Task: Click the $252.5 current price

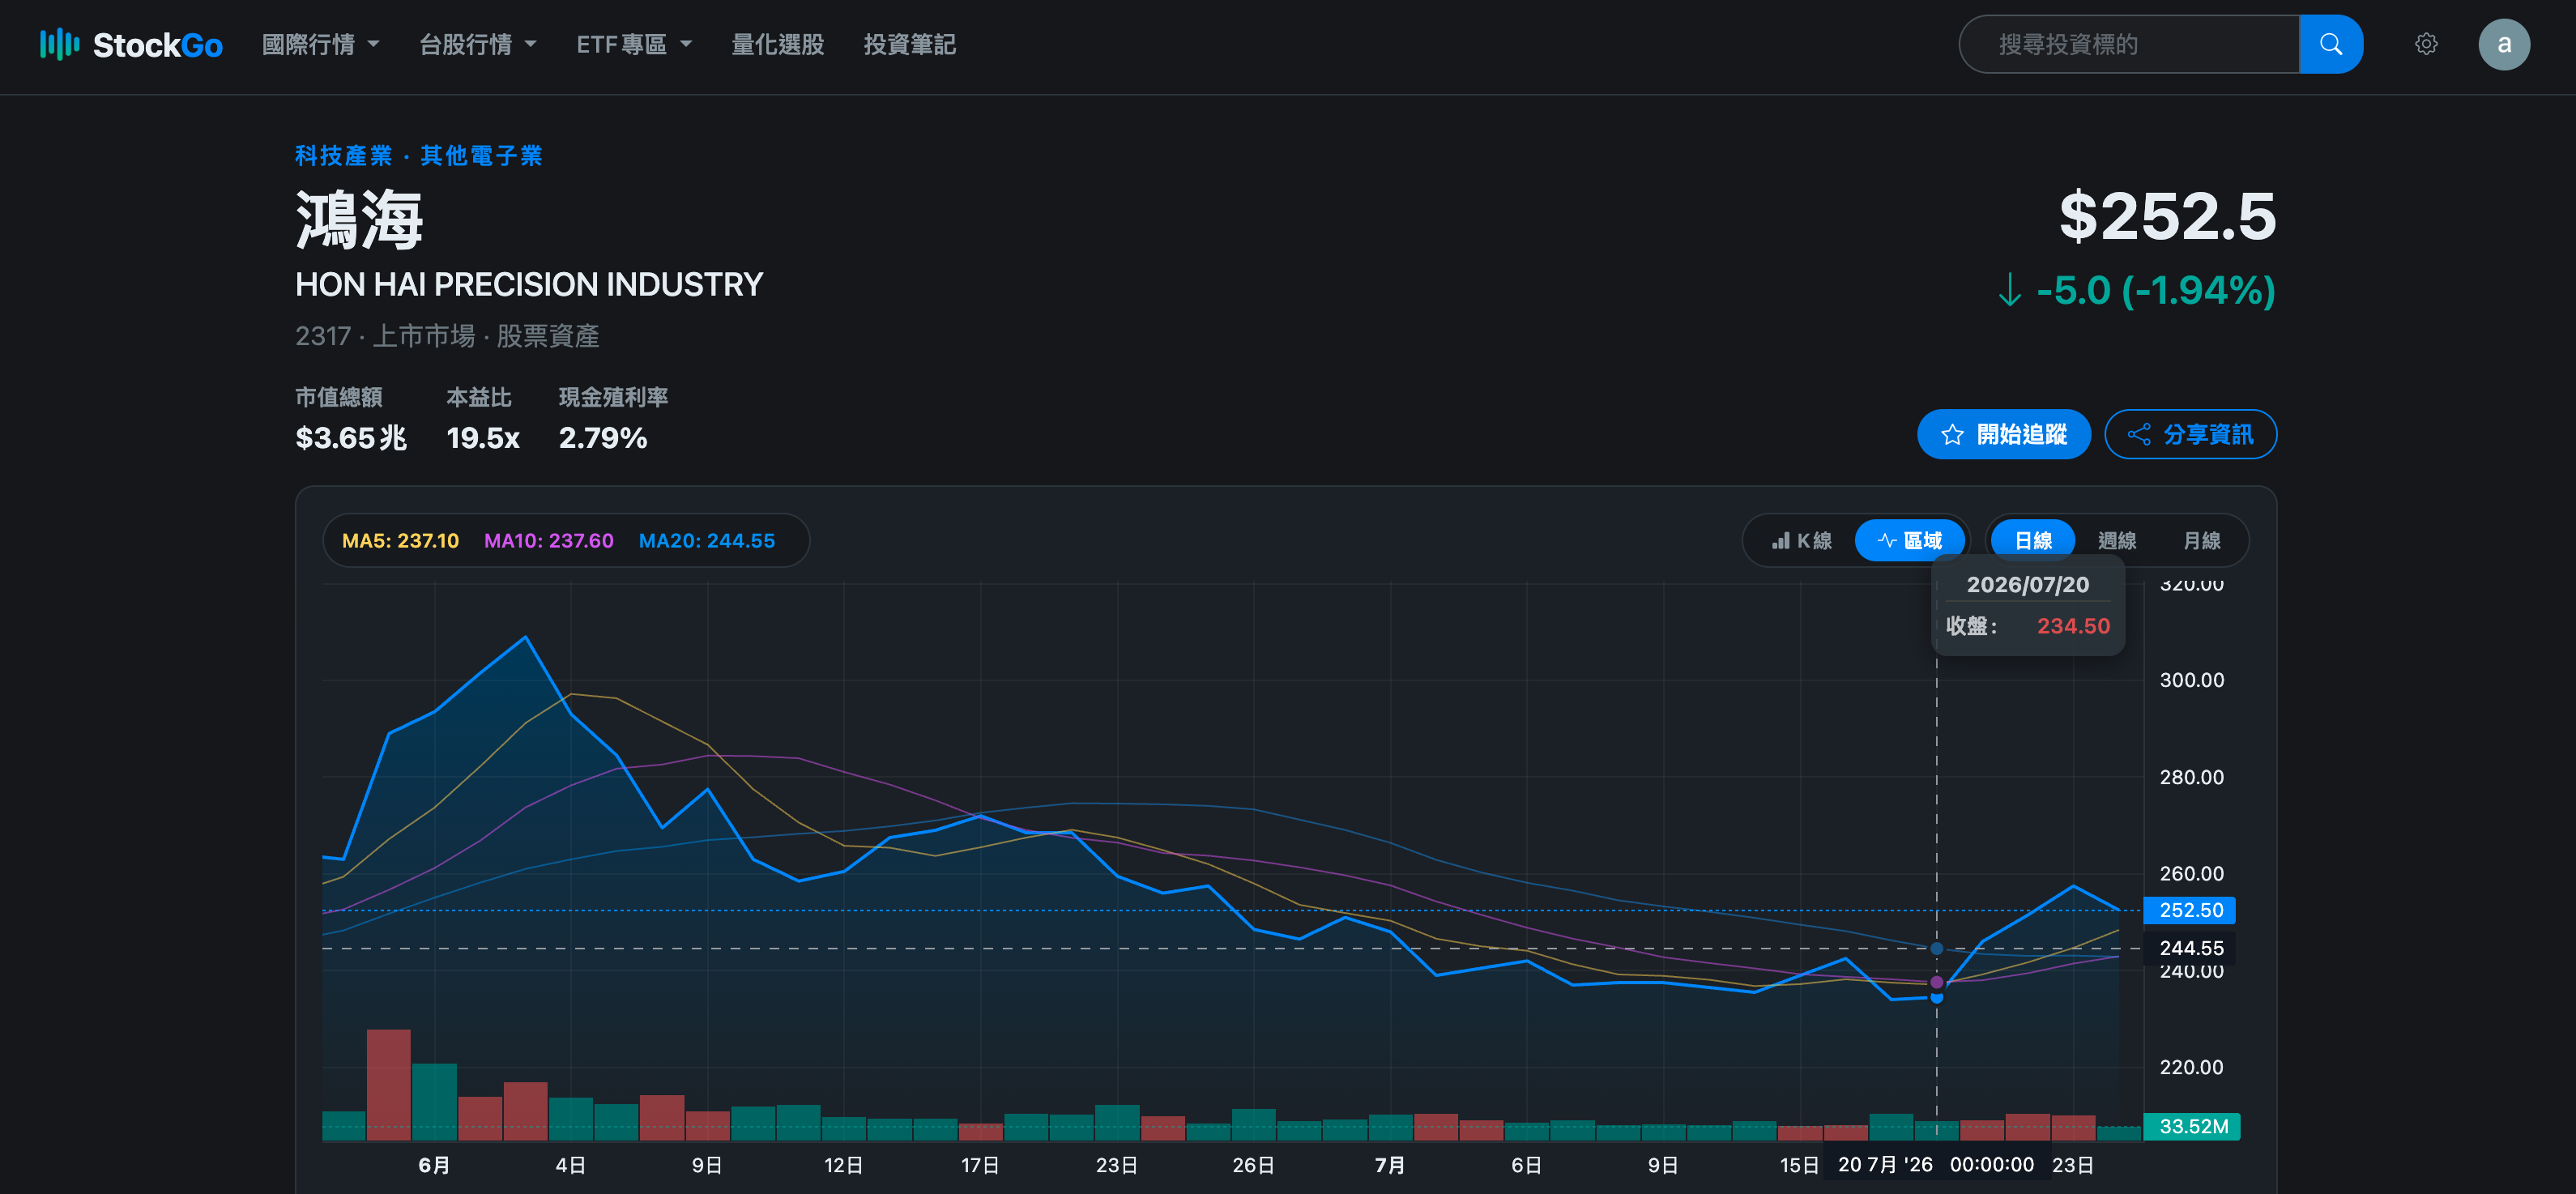Action: click(2167, 216)
